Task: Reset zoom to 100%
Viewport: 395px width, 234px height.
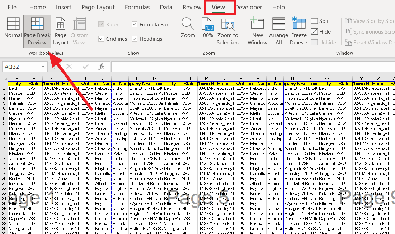Action: point(207,28)
